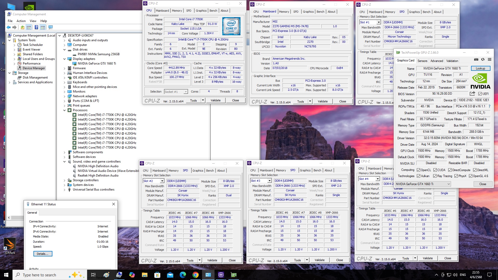
Task: Click Close in the CPU-Z Slot #3 window
Action: (340, 260)
